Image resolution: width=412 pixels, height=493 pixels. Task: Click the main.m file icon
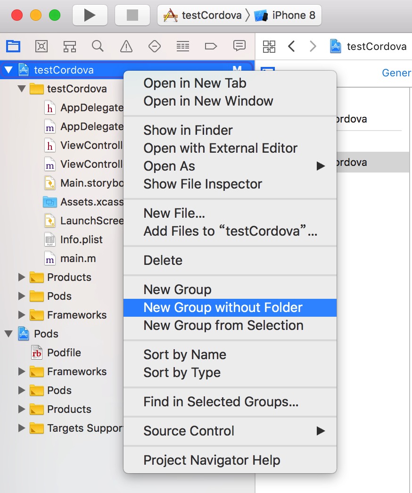pyautogui.click(x=49, y=258)
